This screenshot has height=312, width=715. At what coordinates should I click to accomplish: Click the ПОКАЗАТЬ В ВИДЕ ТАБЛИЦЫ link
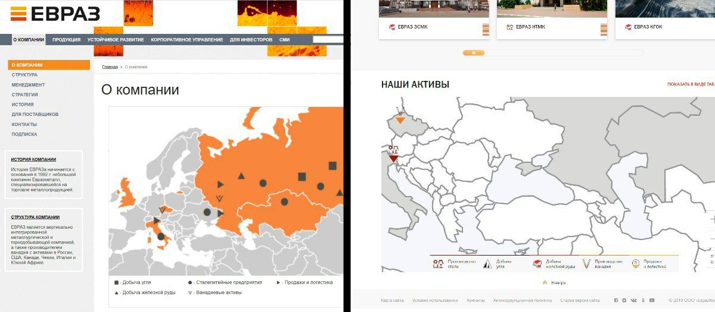coord(691,84)
